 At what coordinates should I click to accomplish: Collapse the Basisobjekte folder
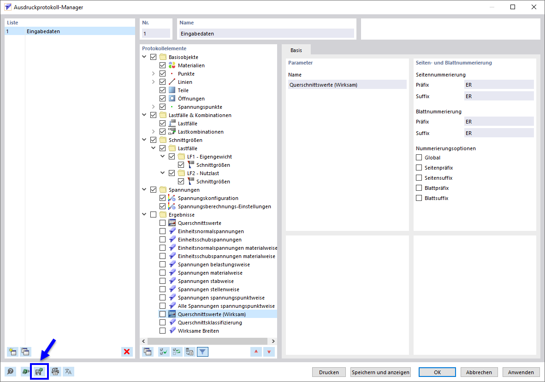144,57
